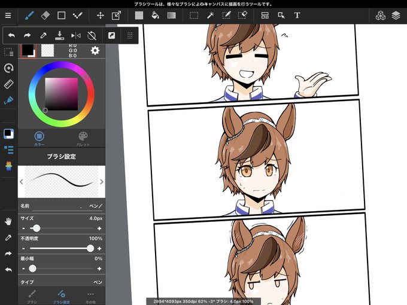Toggle the ruler sidebar tool
This screenshot has width=407, height=305.
pos(8,84)
